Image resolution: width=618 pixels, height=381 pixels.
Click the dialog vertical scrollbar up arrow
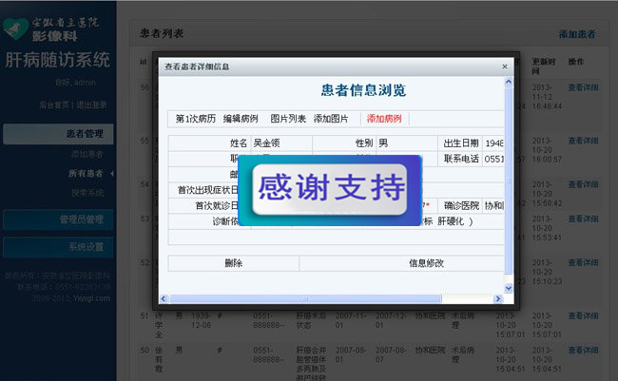pos(509,82)
